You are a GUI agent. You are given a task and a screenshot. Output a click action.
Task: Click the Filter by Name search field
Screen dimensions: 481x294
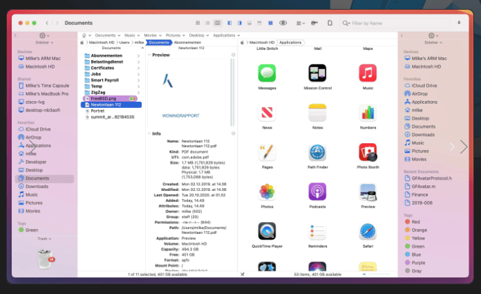pyautogui.click(x=395, y=23)
